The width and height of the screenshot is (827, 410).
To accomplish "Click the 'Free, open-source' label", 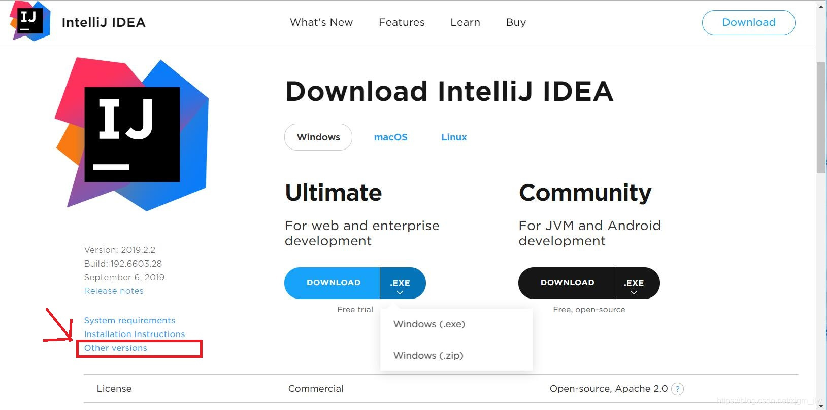I will pyautogui.click(x=589, y=310).
